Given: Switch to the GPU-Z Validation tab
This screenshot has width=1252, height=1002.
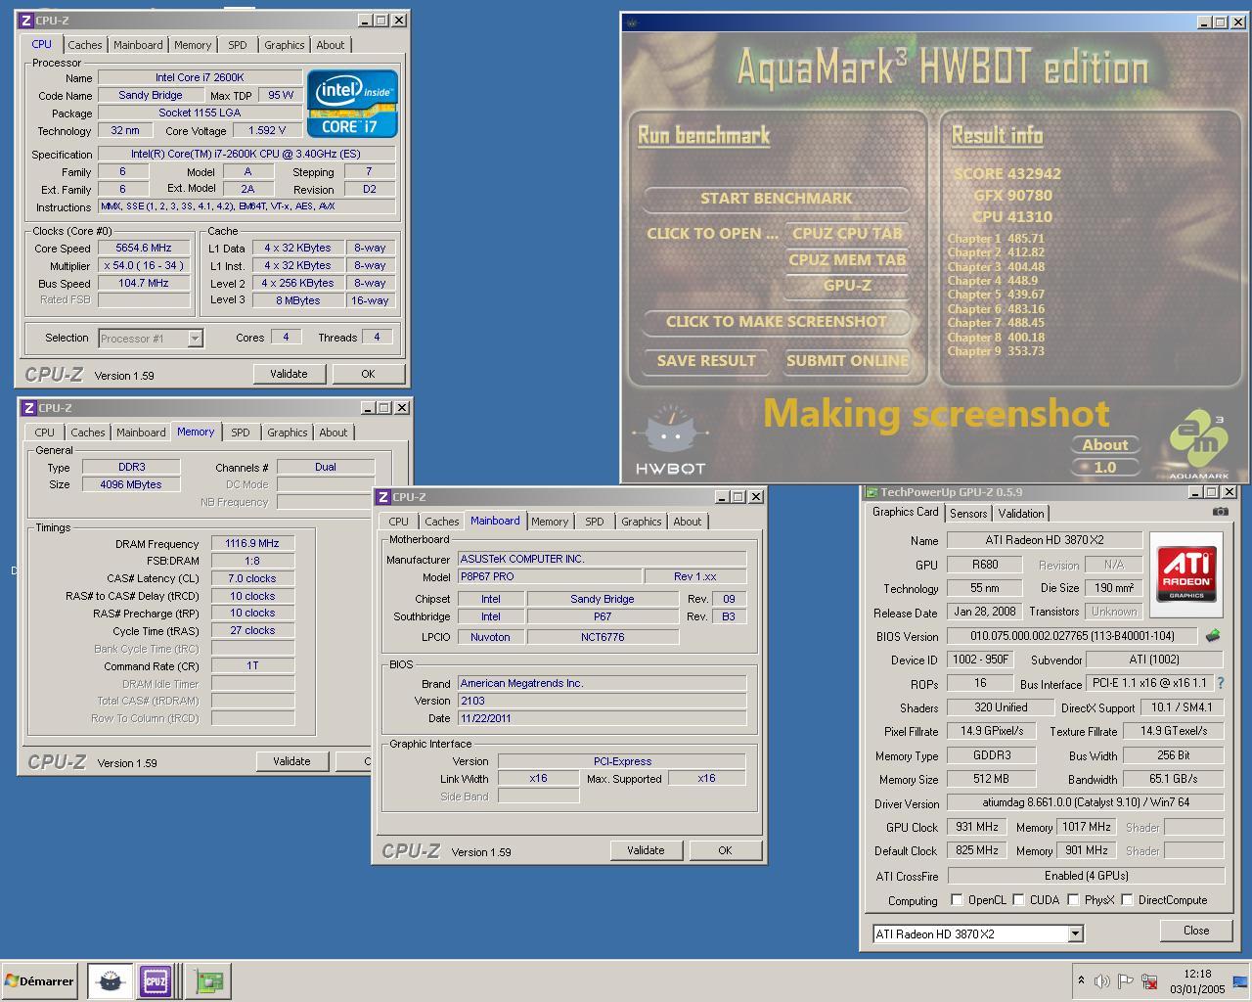Looking at the screenshot, I should click(x=1021, y=514).
